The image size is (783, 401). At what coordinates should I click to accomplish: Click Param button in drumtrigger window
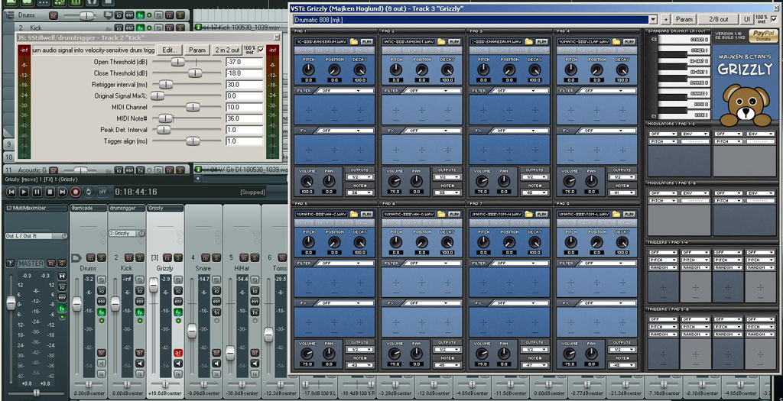coord(197,50)
